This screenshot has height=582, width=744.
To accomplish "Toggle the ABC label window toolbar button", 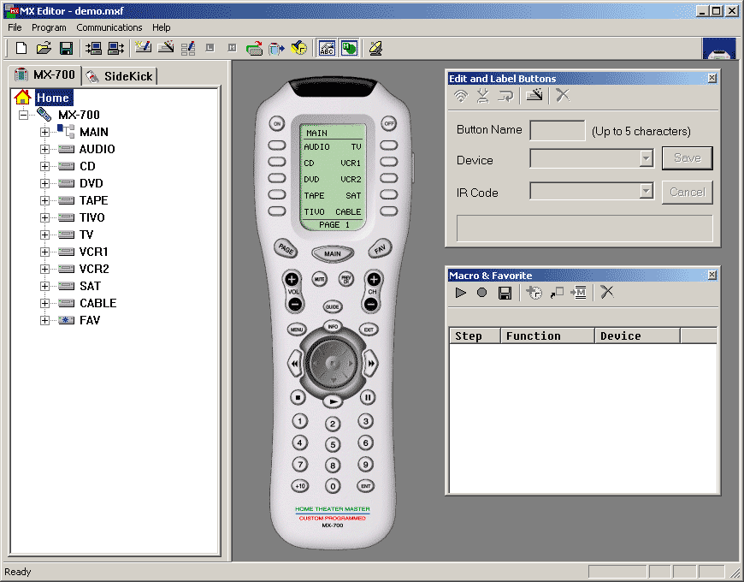I will click(327, 48).
